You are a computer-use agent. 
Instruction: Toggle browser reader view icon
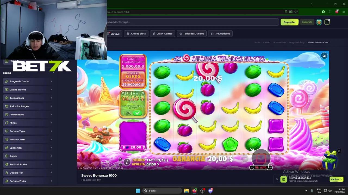(x=286, y=12)
